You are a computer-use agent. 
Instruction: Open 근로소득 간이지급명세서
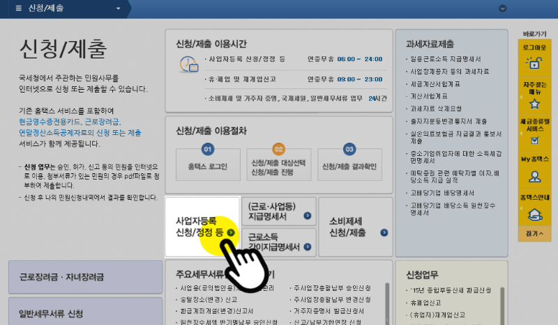pos(278,242)
